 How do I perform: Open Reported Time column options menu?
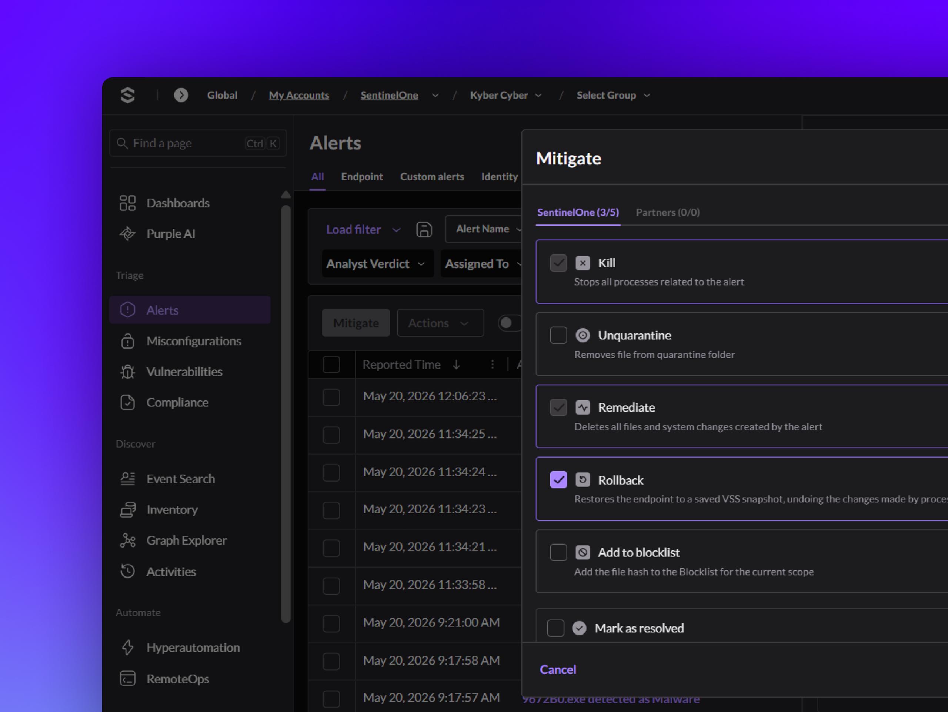coord(493,365)
